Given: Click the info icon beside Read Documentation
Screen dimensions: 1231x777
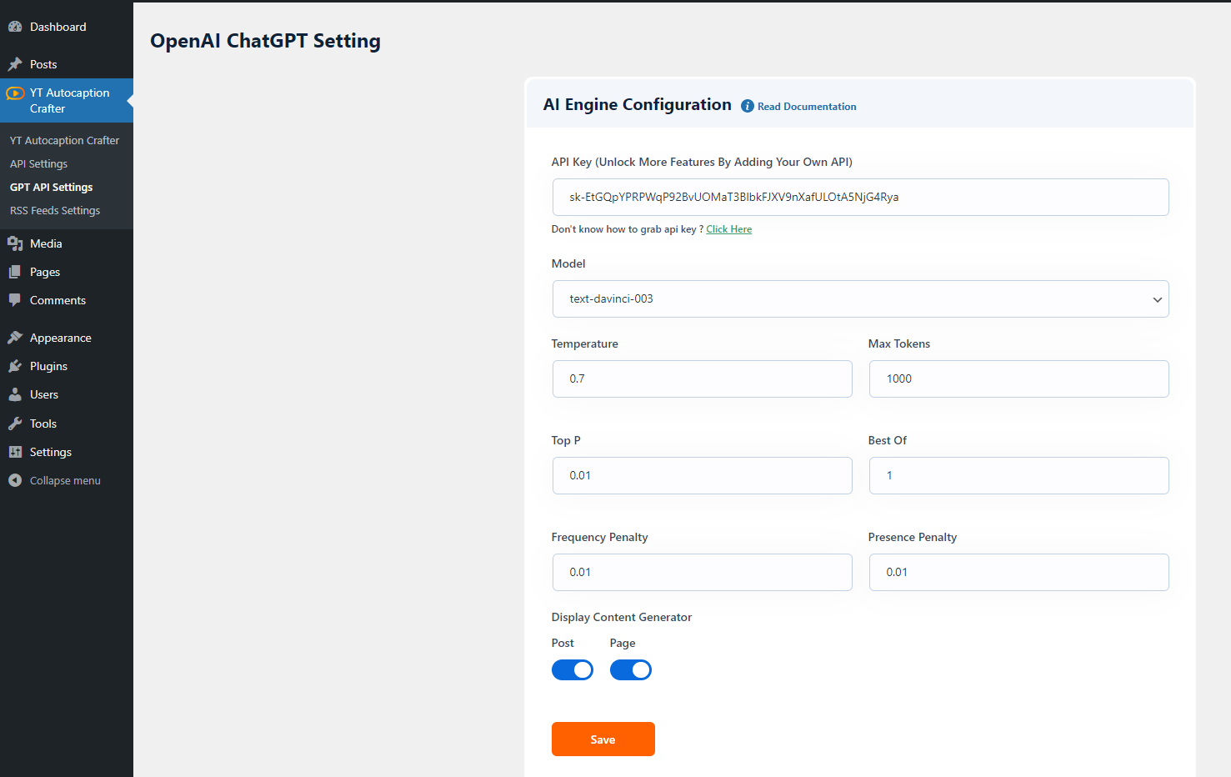Looking at the screenshot, I should [x=748, y=106].
